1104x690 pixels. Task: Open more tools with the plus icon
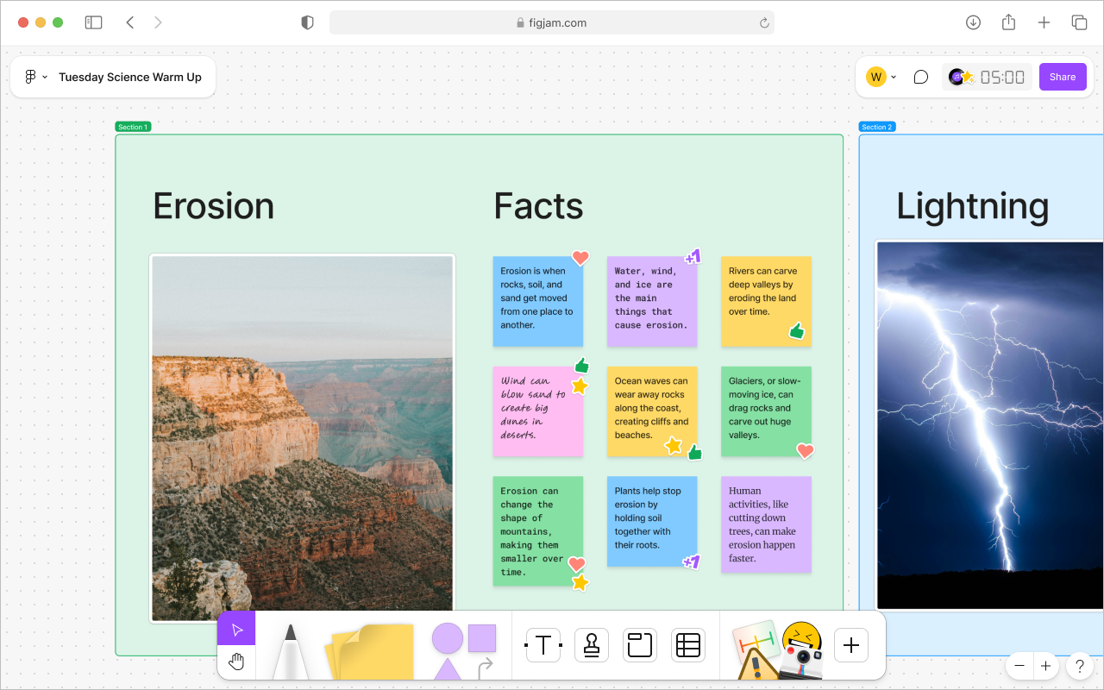coord(851,644)
